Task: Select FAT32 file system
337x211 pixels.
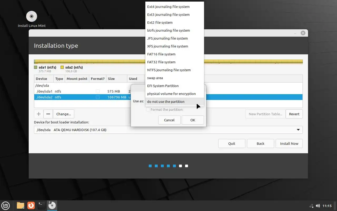Action: (x=175, y=62)
